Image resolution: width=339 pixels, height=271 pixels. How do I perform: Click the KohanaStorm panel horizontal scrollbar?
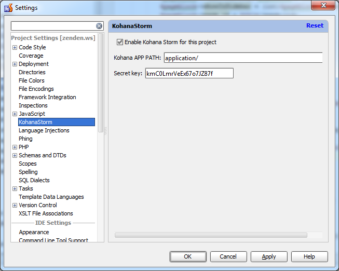click(x=211, y=235)
